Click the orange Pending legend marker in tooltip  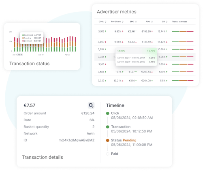[x=23, y=38]
